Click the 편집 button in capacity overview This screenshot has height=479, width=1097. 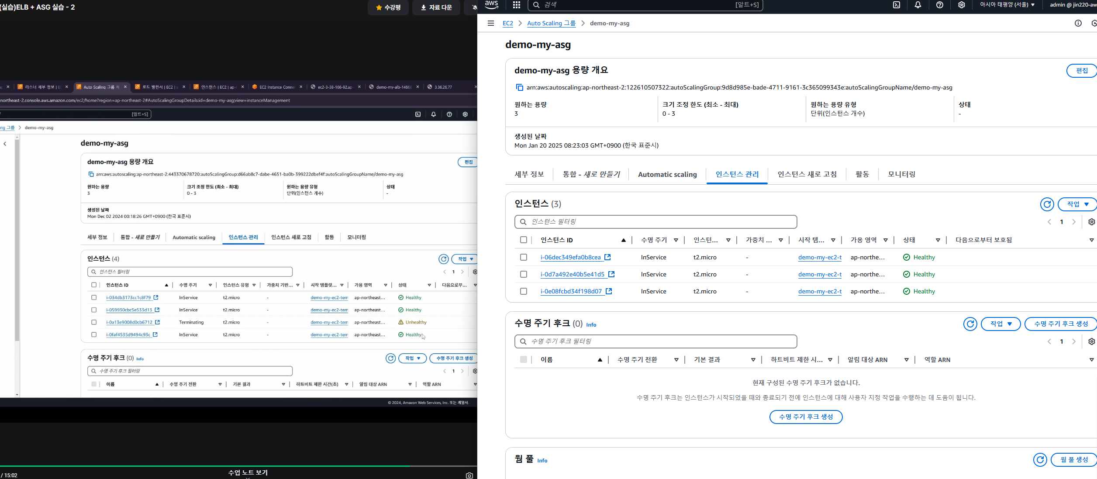click(x=1082, y=70)
